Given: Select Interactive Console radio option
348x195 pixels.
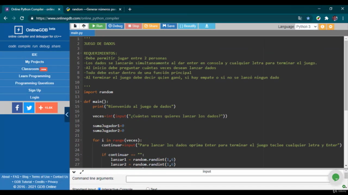Looking at the screenshot, I should point(100,189).
